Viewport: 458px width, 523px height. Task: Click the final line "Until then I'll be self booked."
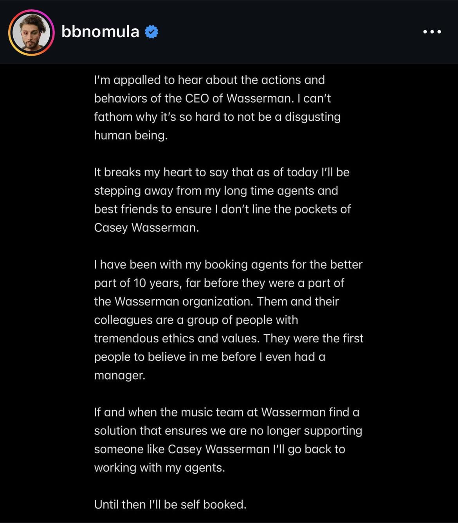pos(170,504)
